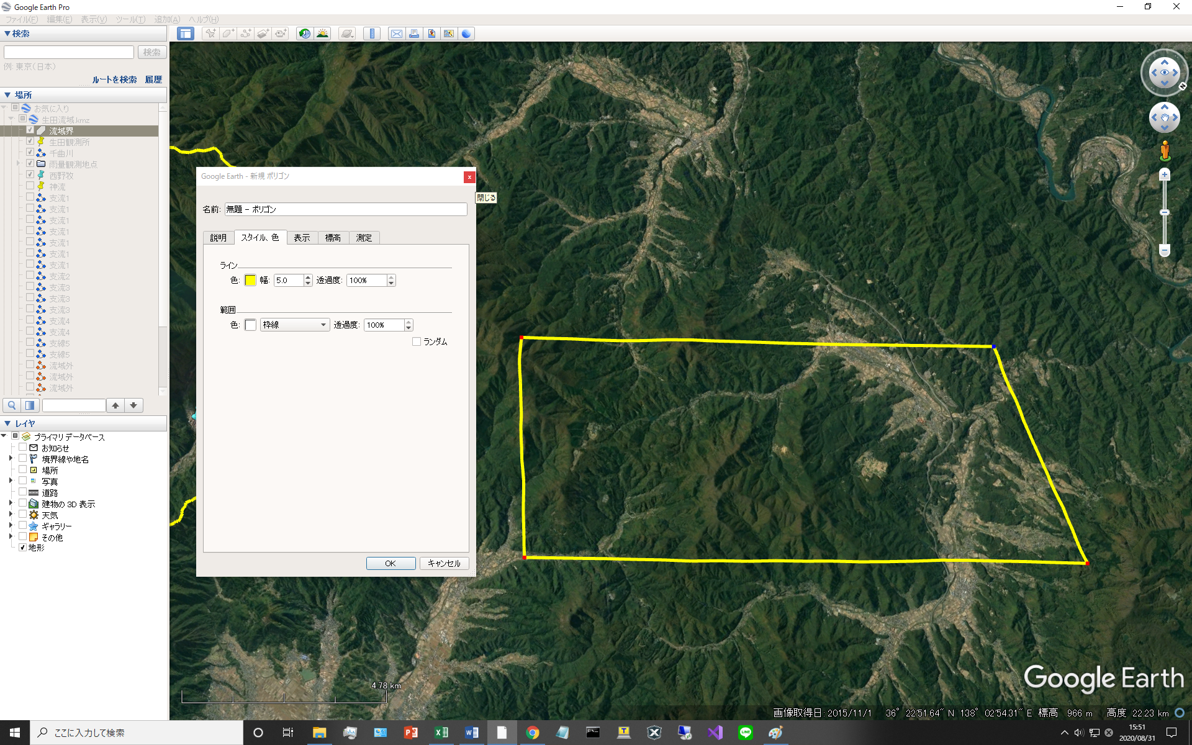Expand the 雨量観測地点 folder
1192x745 pixels.
pyautogui.click(x=18, y=164)
